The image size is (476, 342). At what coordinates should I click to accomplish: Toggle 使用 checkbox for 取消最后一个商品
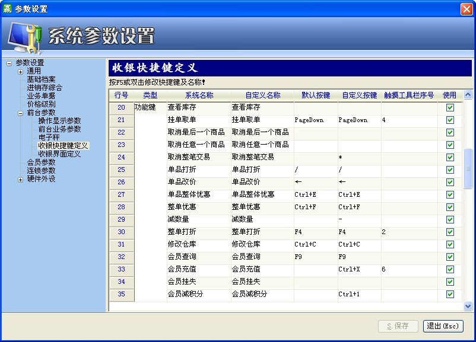point(450,133)
